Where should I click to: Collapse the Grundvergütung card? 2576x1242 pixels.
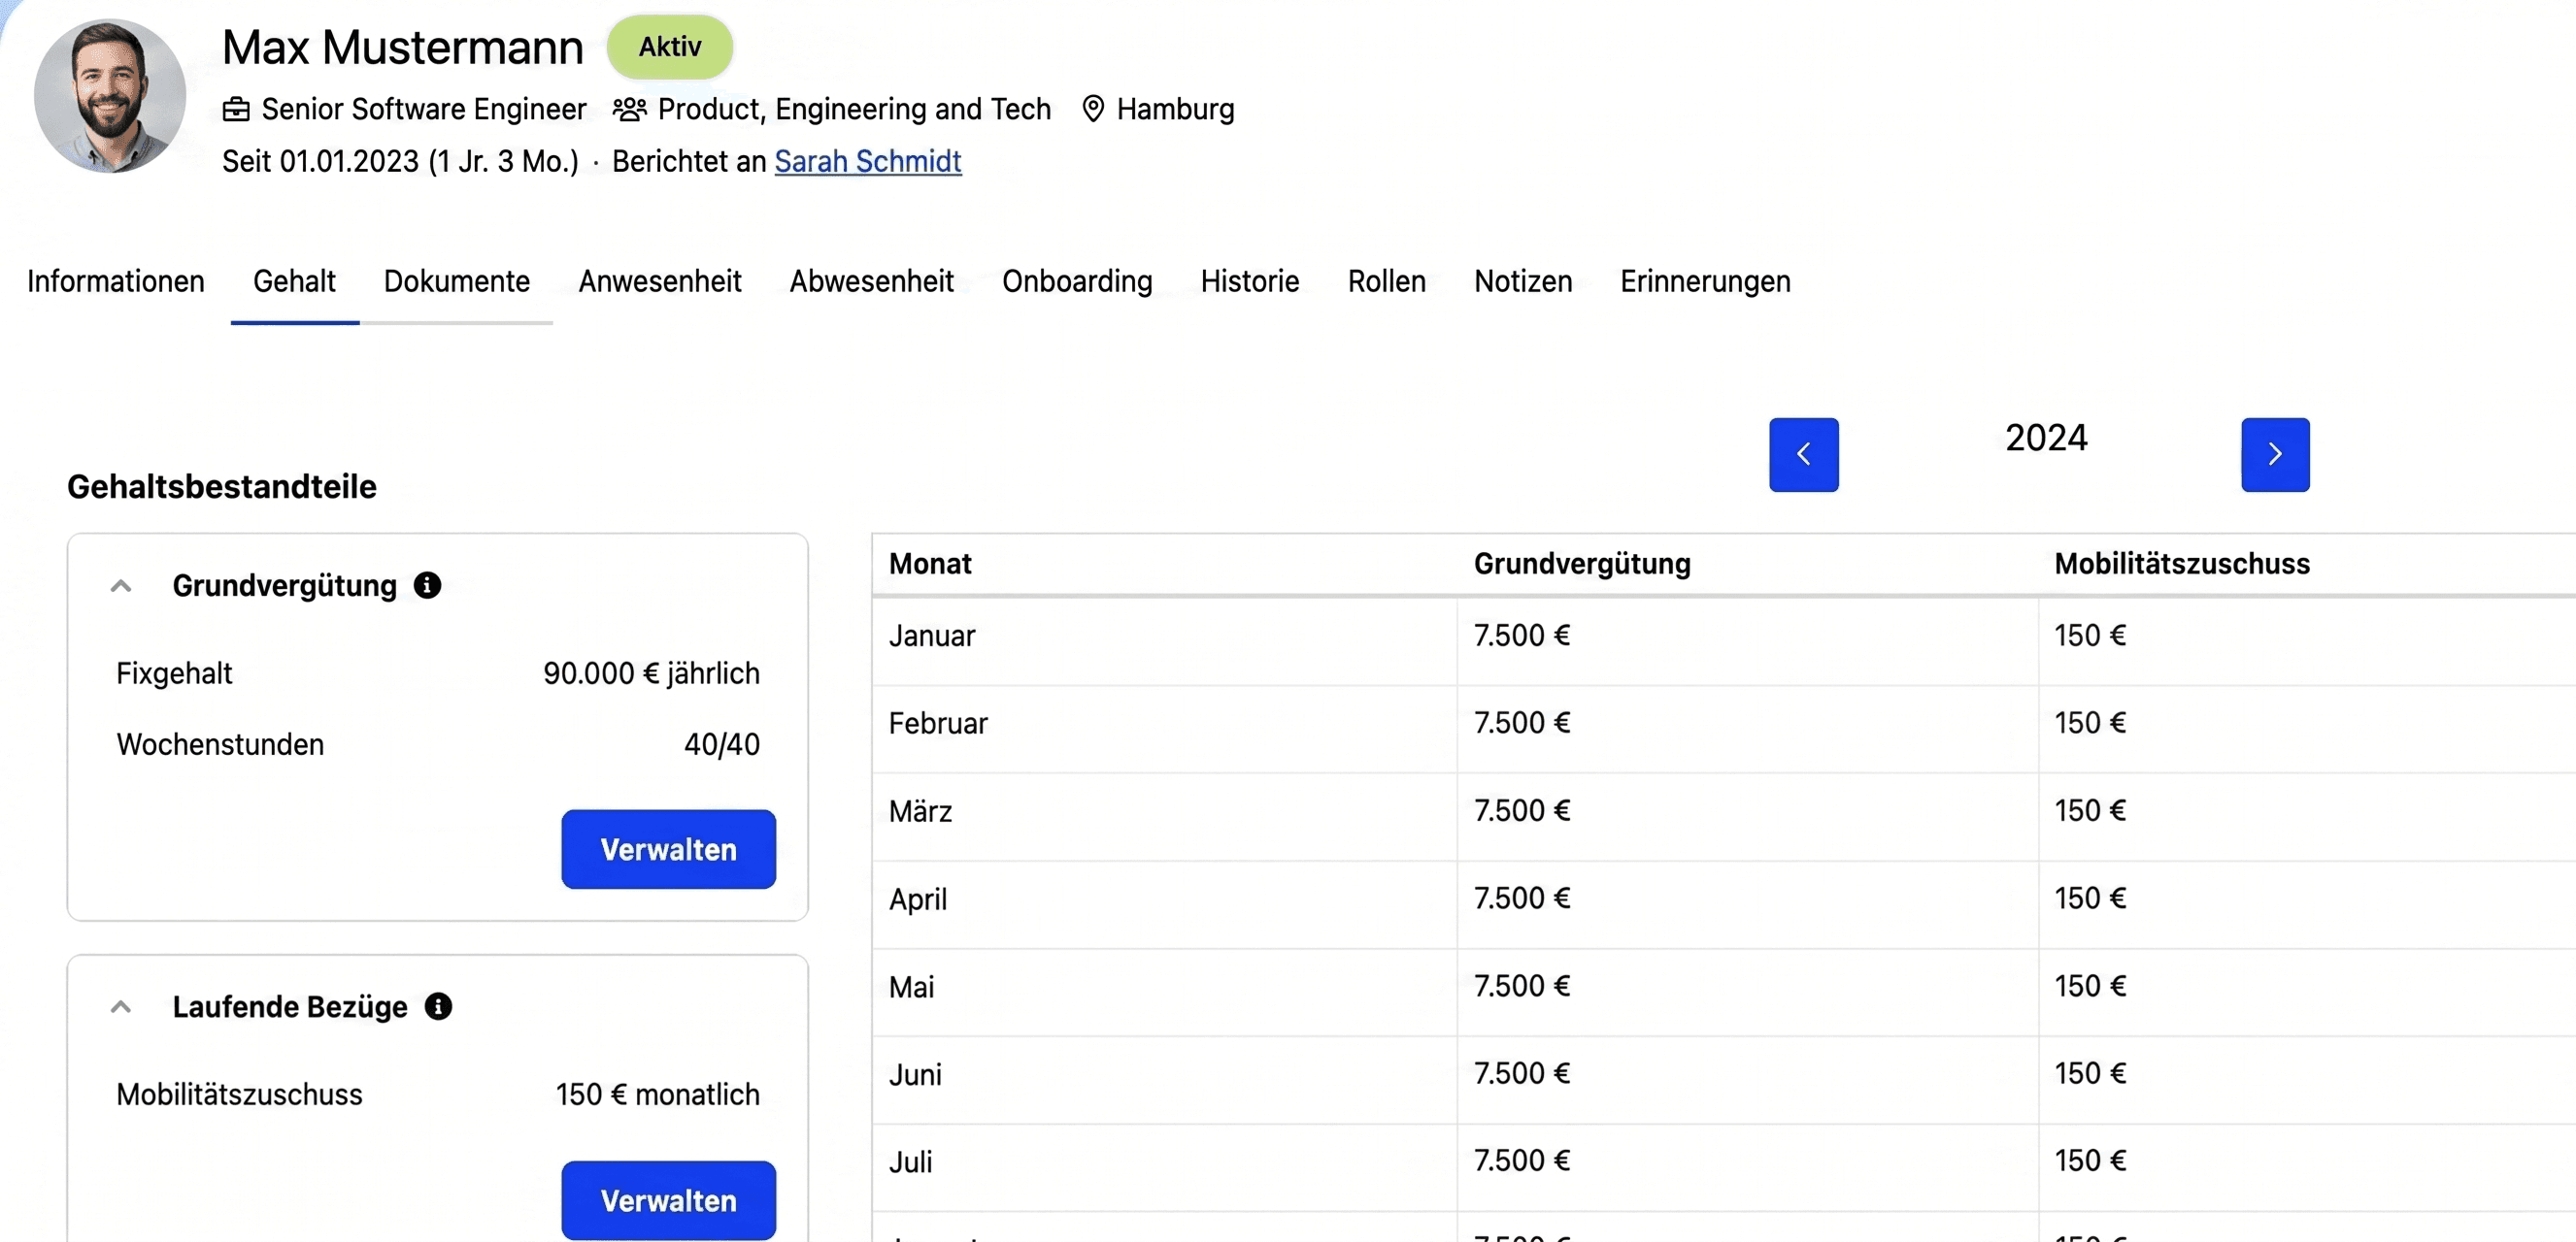(120, 585)
